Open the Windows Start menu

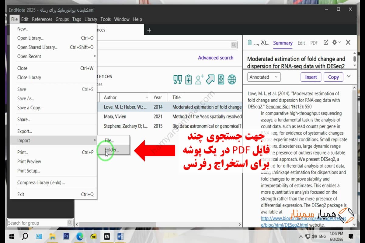[x=12, y=236]
